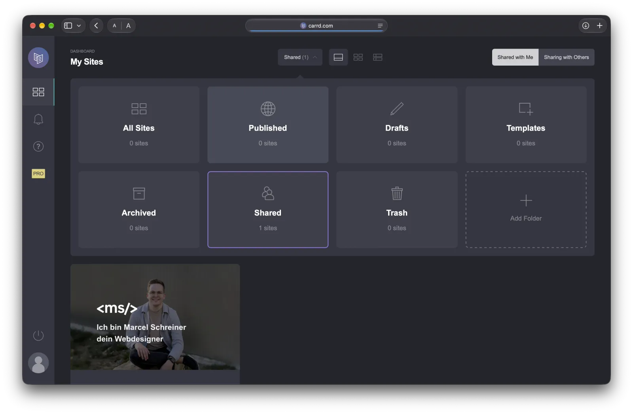Click Add Folder
The height and width of the screenshot is (414, 633).
[526, 210]
